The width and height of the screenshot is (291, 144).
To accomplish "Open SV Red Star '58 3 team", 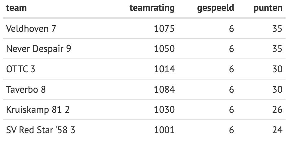I will point(41,130).
